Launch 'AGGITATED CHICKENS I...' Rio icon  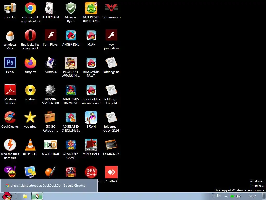71,117
